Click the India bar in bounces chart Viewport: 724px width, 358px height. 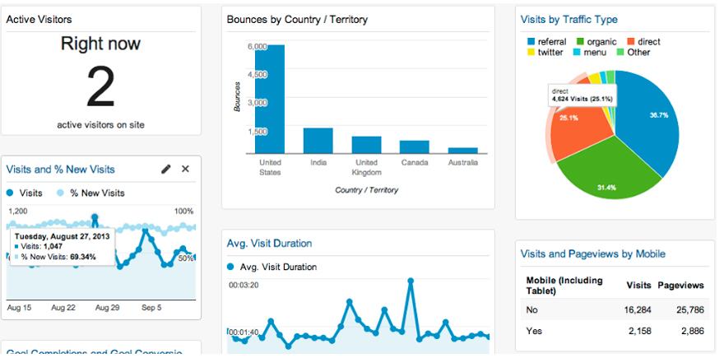point(318,141)
